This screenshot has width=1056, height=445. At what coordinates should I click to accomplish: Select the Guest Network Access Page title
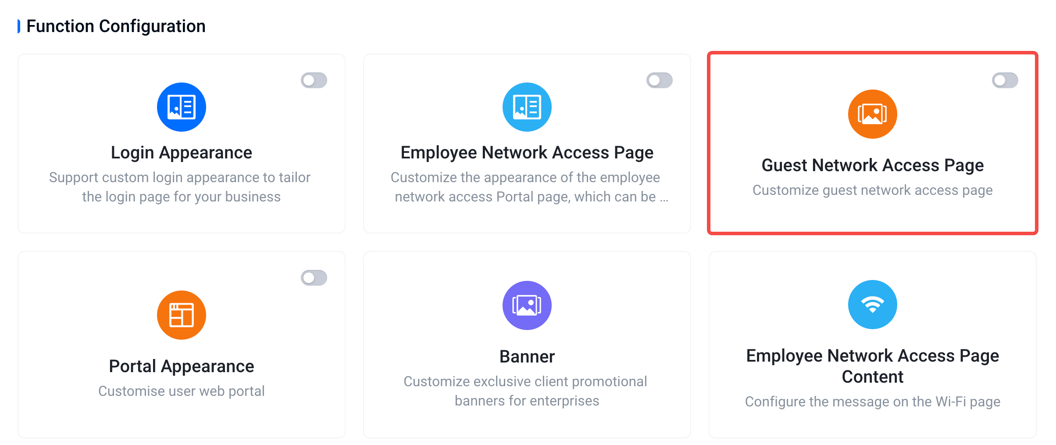873,165
